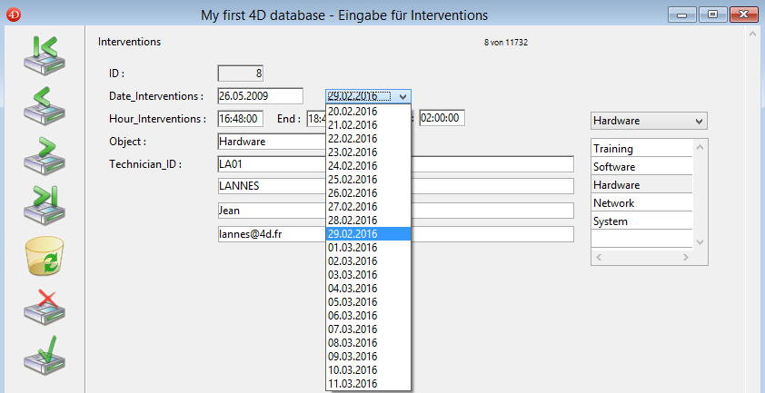Jump to the last record icon
Screen dimensions: 765x393
[x=44, y=204]
